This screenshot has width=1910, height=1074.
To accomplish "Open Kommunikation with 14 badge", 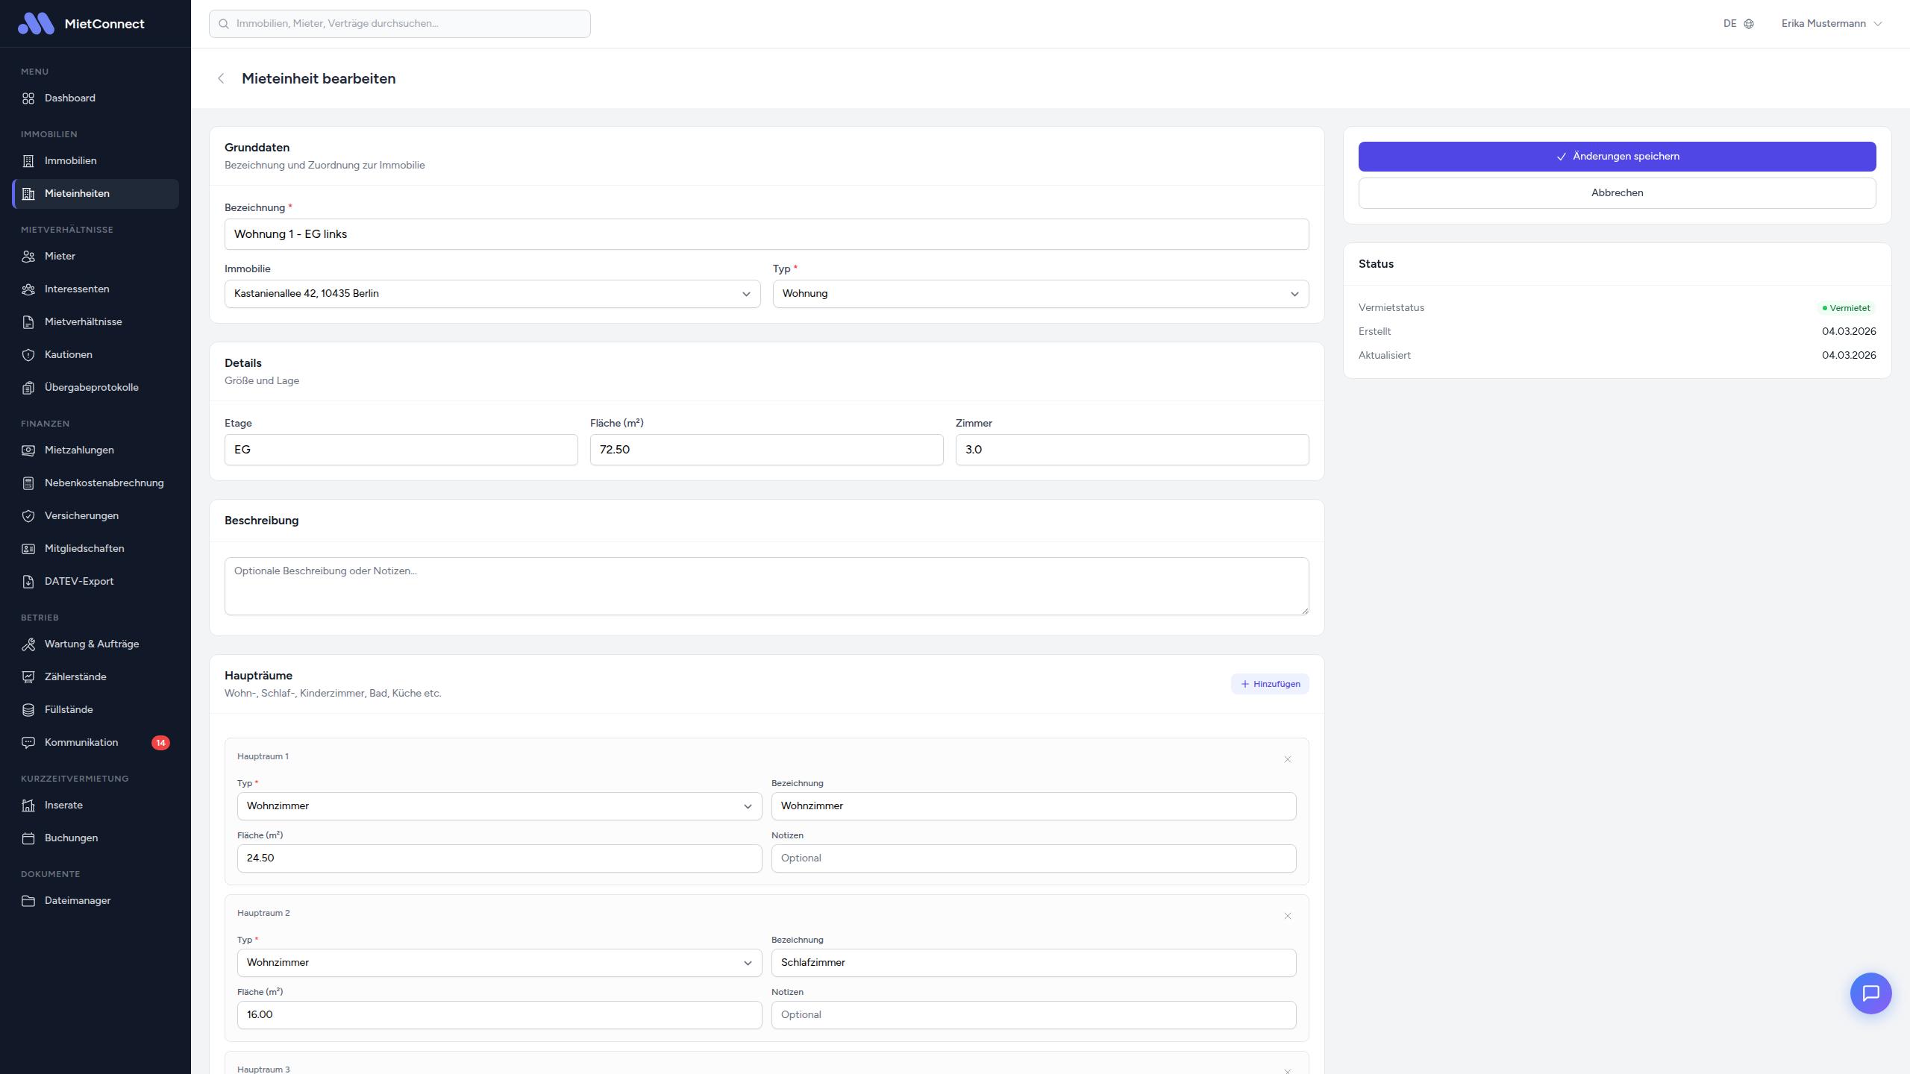I will tap(81, 743).
